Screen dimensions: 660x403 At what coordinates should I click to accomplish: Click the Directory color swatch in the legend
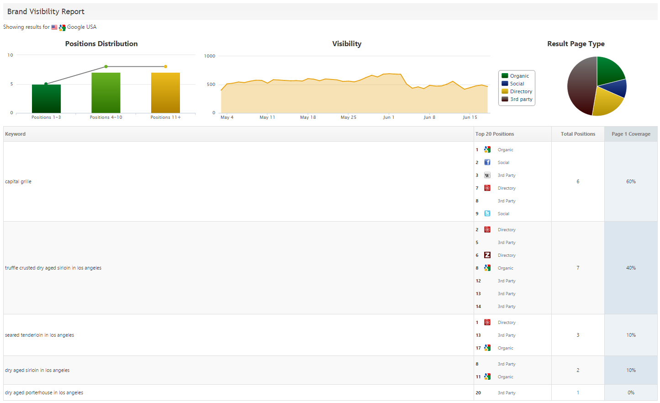click(505, 91)
